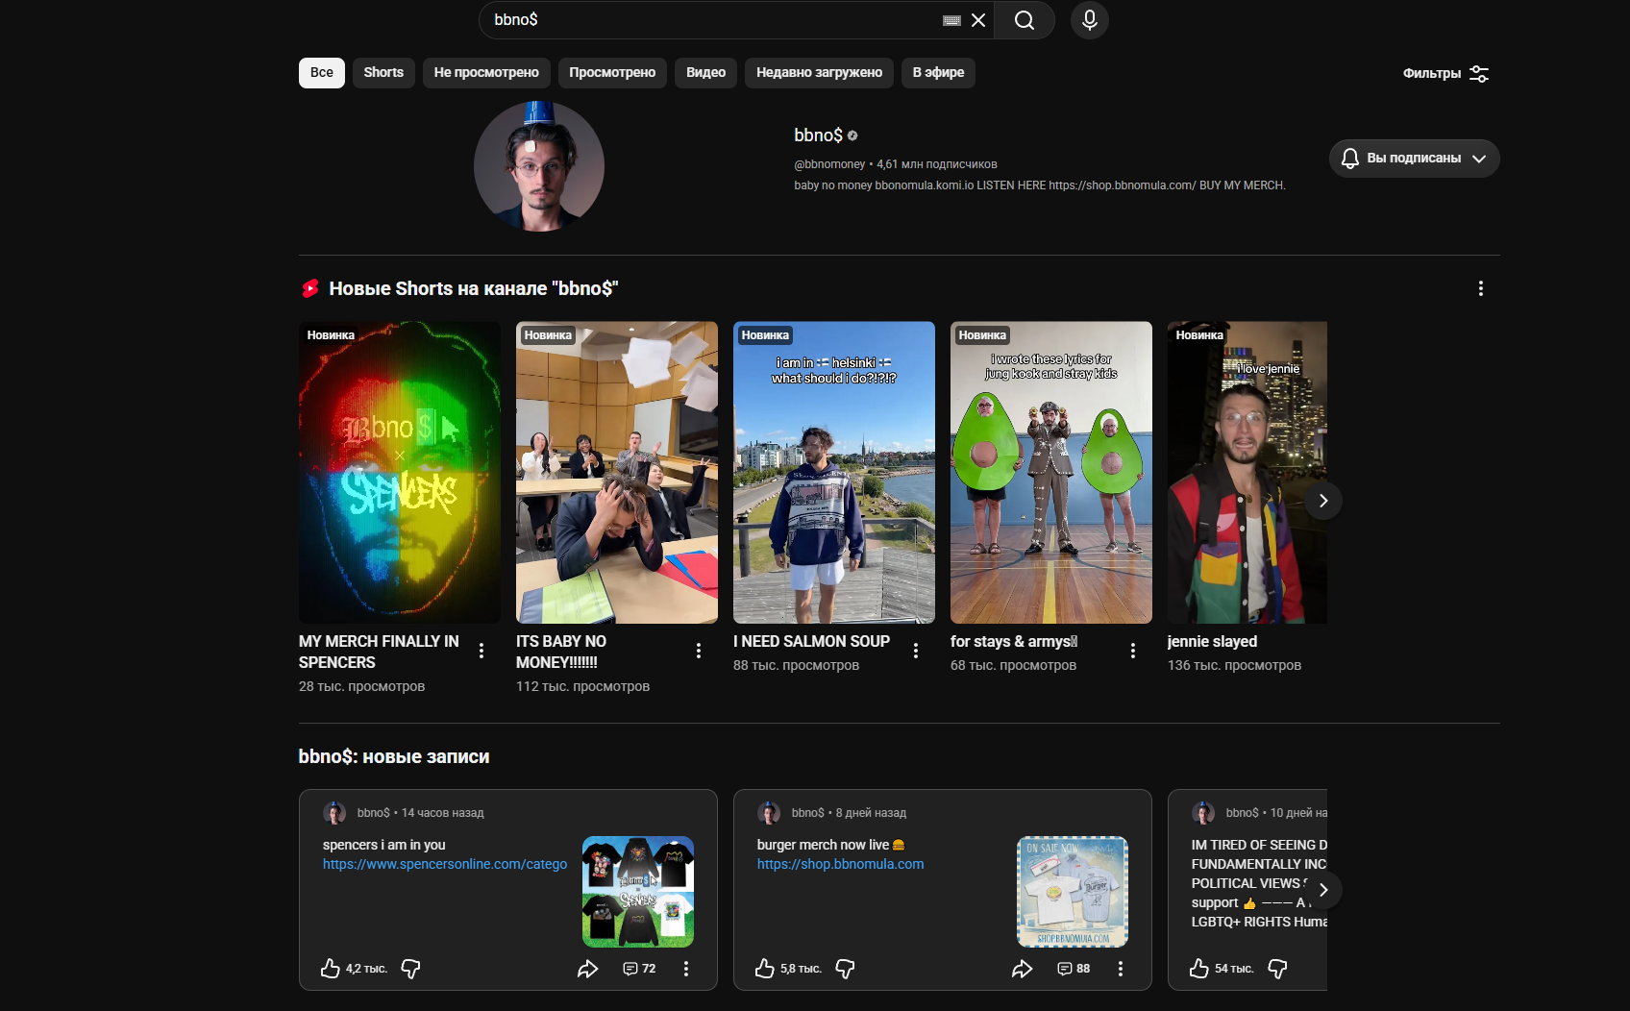The image size is (1630, 1011).
Task: Click the '14 часов назад' post timestamp
Action: point(442,813)
